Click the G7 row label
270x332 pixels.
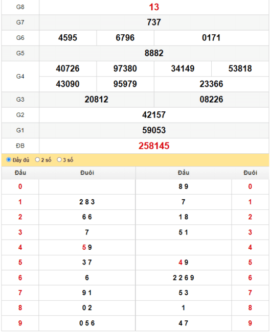pos(20,22)
